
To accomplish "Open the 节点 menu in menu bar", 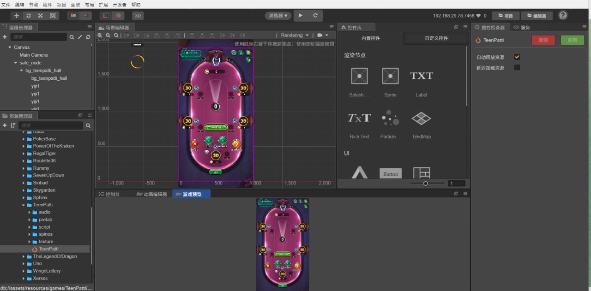I will click(34, 4).
